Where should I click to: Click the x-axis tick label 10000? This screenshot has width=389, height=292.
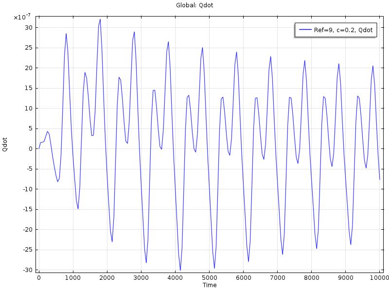click(x=380, y=278)
